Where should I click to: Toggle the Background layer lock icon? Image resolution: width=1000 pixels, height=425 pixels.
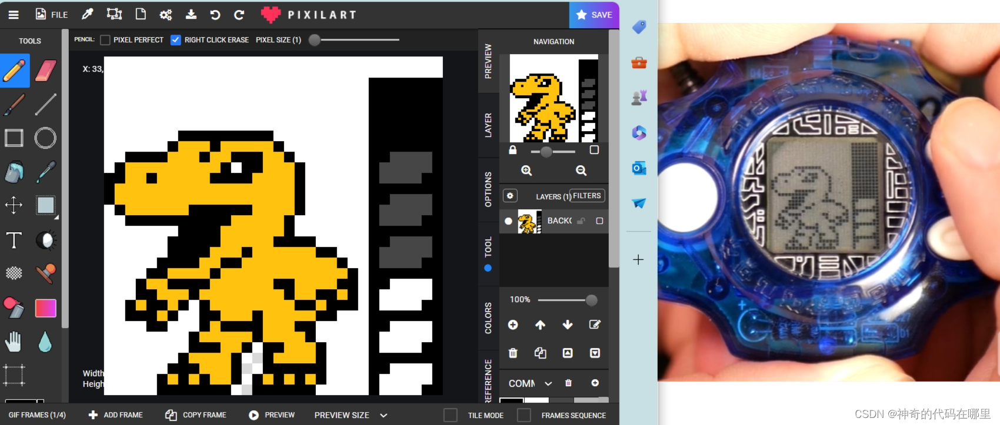pos(581,221)
